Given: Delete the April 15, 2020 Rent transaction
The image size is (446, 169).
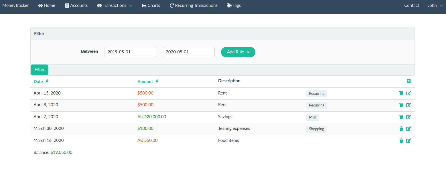Looking at the screenshot, I should click(x=401, y=93).
